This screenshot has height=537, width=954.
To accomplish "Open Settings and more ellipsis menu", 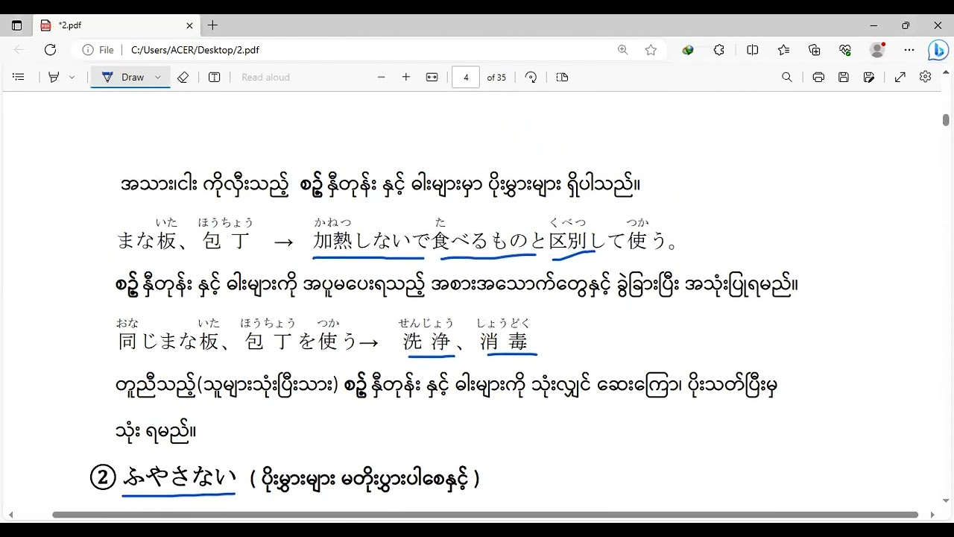I will coord(909,50).
